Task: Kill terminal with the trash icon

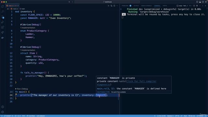Action: [x=197, y=6]
